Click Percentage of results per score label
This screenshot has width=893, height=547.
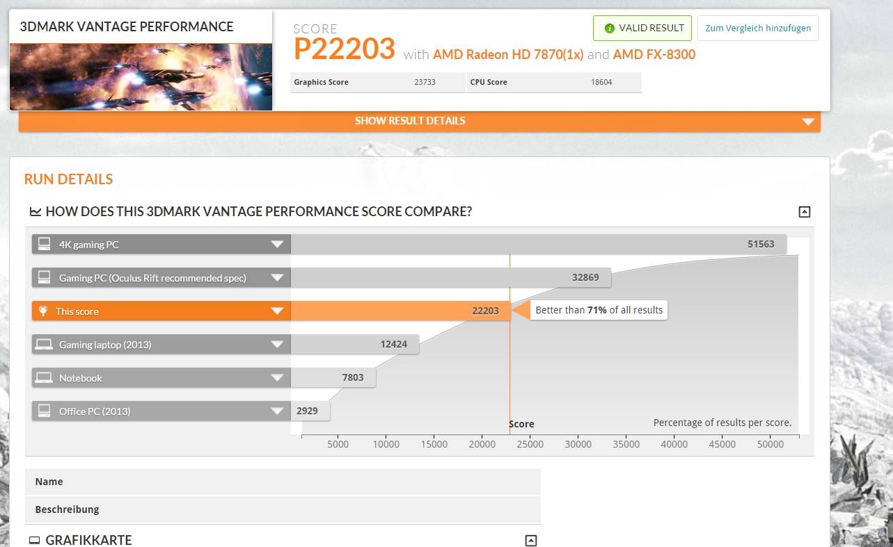[x=722, y=423]
